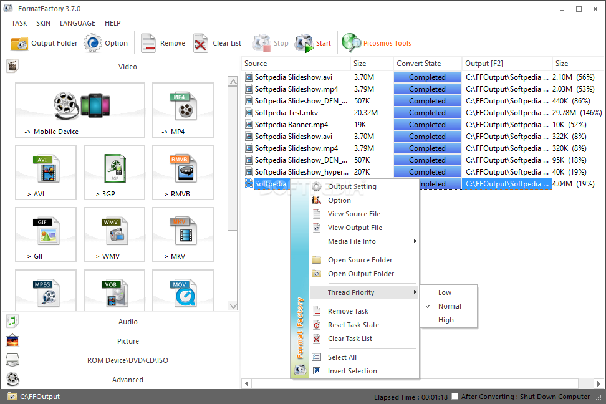The width and height of the screenshot is (606, 404).
Task: Select the 3GP conversion tile
Action: point(114,173)
